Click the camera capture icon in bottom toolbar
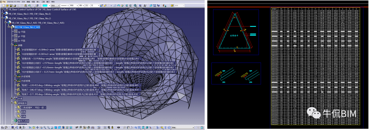 coord(118,127)
